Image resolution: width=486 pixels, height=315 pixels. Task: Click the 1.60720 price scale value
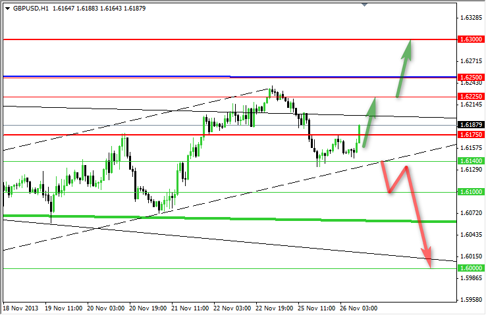coord(471,213)
